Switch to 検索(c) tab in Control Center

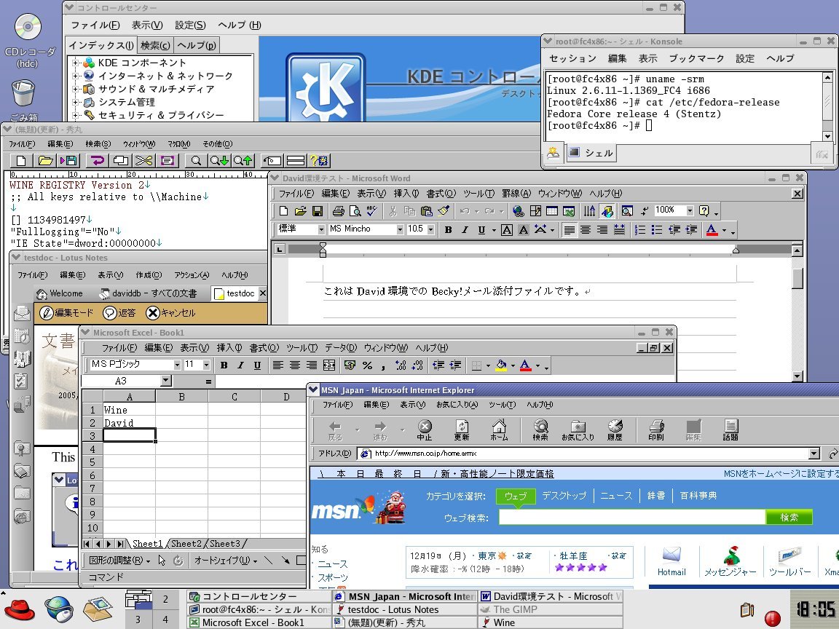(155, 45)
